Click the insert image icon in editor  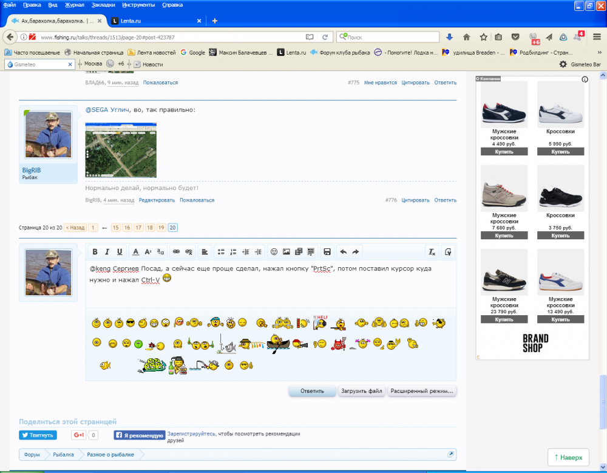[286, 251]
